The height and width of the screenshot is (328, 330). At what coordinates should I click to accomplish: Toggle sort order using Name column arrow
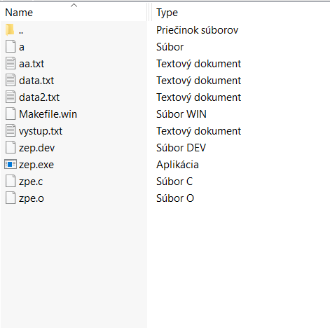[74, 5]
